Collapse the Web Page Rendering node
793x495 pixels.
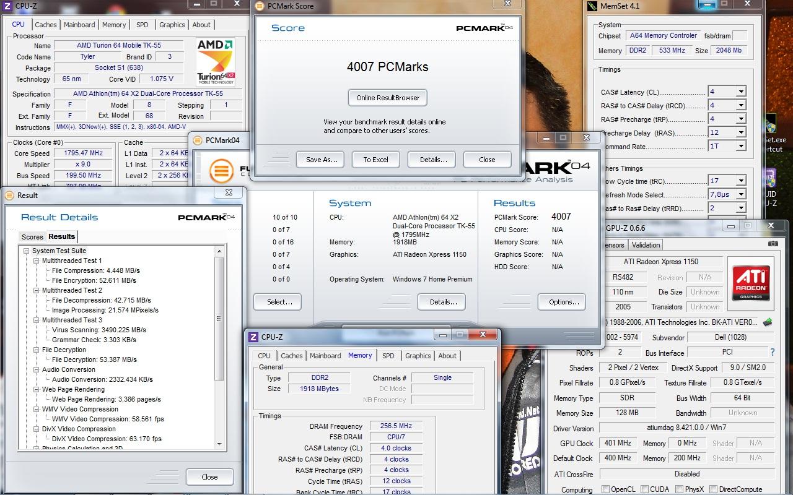click(37, 389)
